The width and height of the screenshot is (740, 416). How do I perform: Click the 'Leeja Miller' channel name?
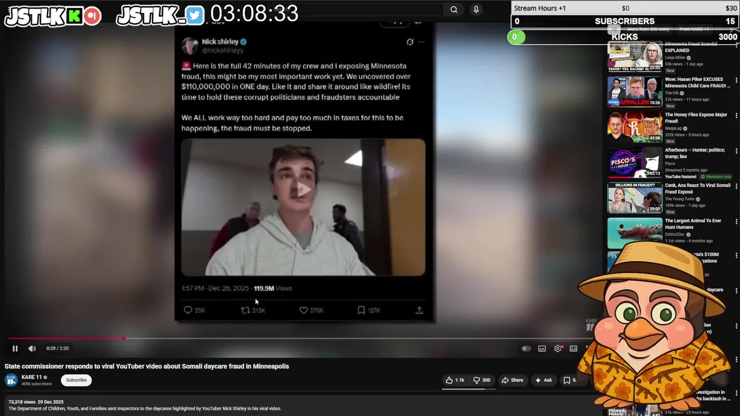point(675,58)
